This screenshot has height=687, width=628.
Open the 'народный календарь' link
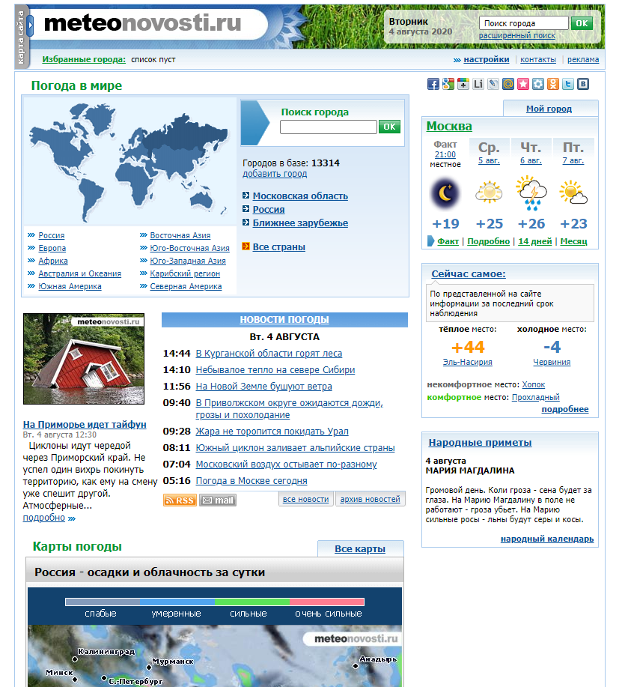547,539
